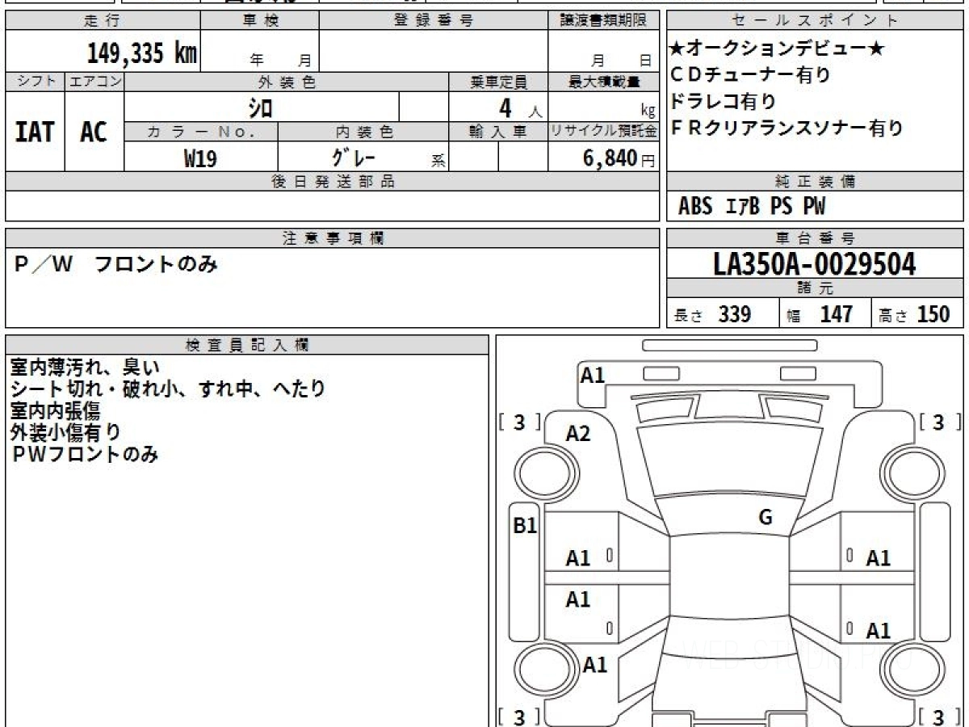Select the recycle deposit value 6,840円
Screen dimensions: 969x727
pyautogui.click(x=619, y=158)
